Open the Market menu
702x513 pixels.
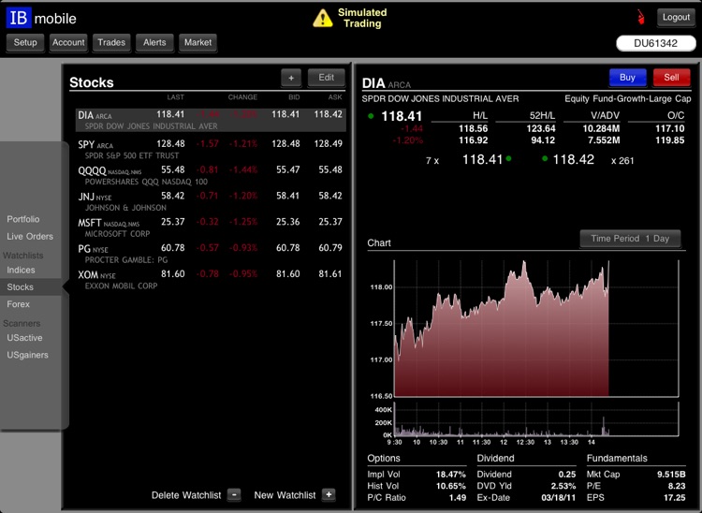pos(197,42)
